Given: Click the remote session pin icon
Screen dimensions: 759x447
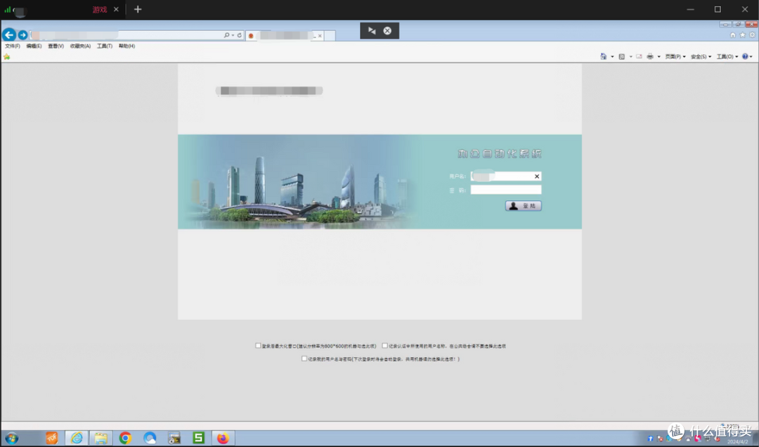Looking at the screenshot, I should (x=372, y=30).
